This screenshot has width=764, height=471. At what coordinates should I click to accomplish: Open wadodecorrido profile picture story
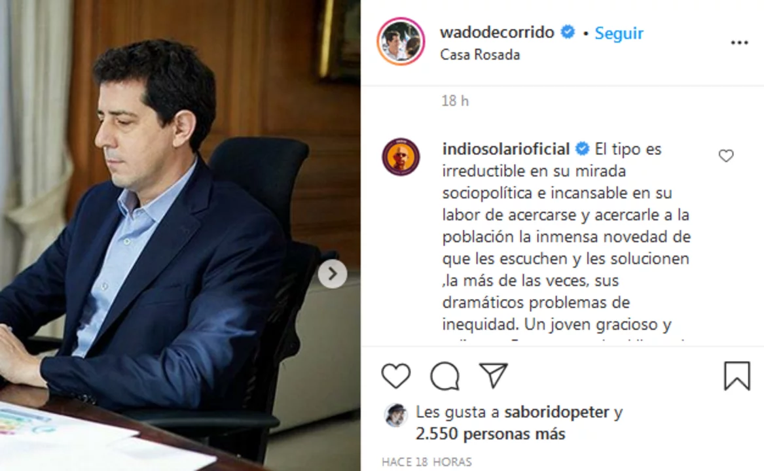pyautogui.click(x=401, y=41)
